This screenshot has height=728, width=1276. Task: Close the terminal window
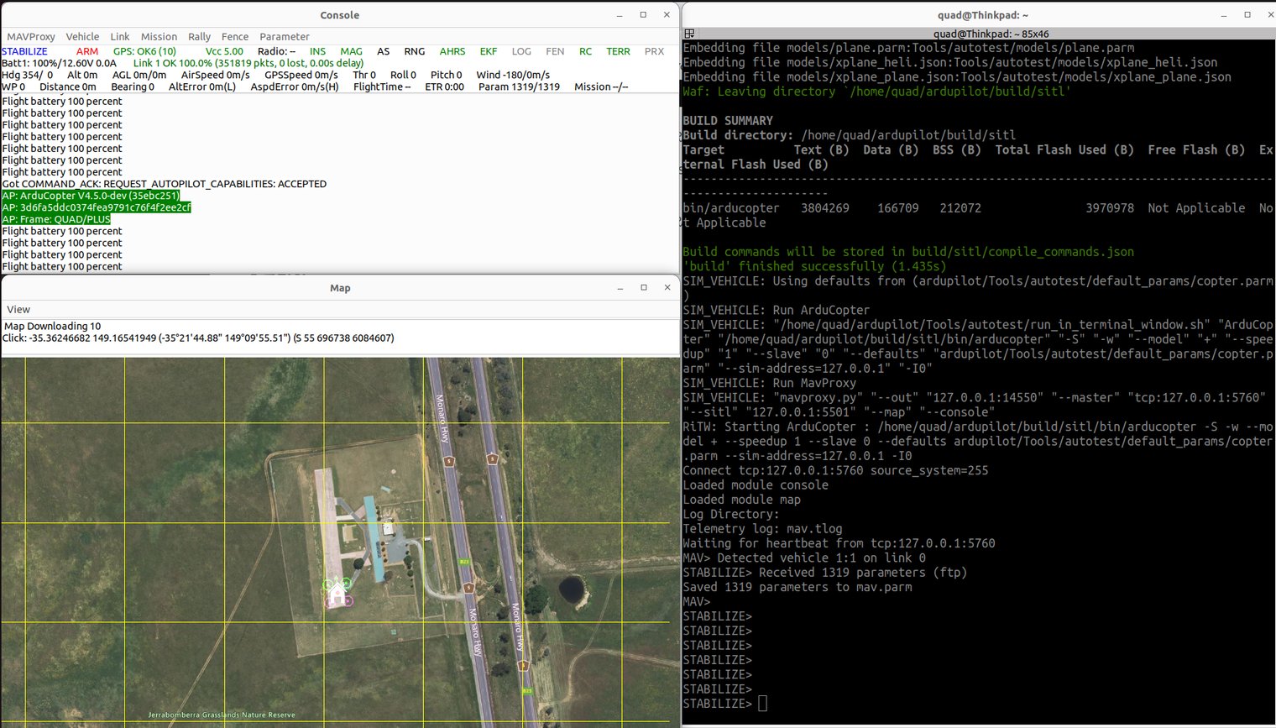[1270, 15]
